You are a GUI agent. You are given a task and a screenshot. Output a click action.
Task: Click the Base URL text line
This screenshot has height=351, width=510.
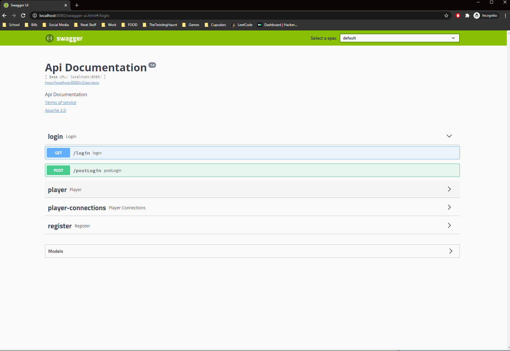tap(75, 77)
